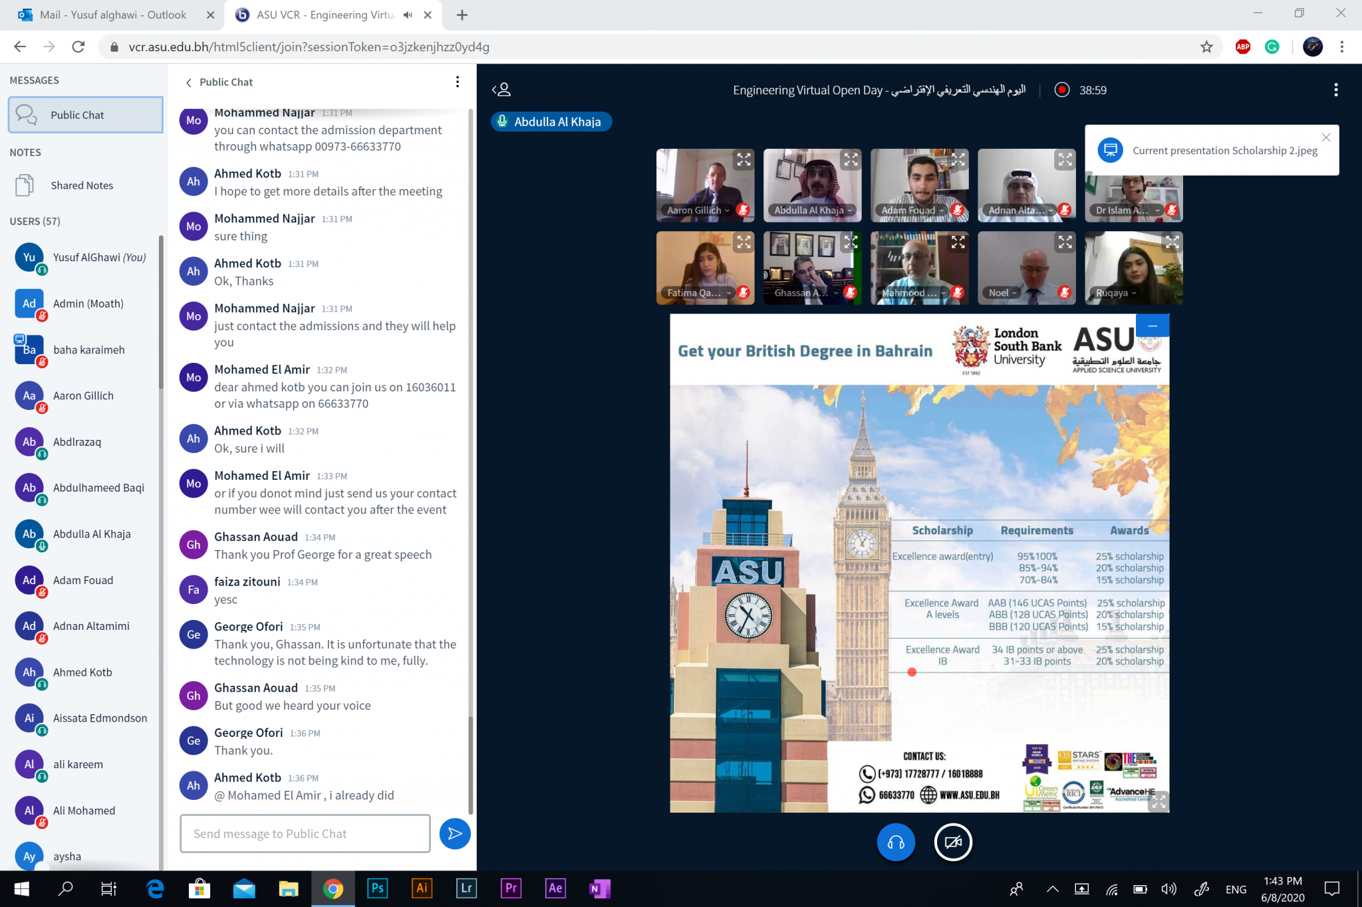Click the message input field
Viewport: 1362px width, 907px height.
(305, 833)
